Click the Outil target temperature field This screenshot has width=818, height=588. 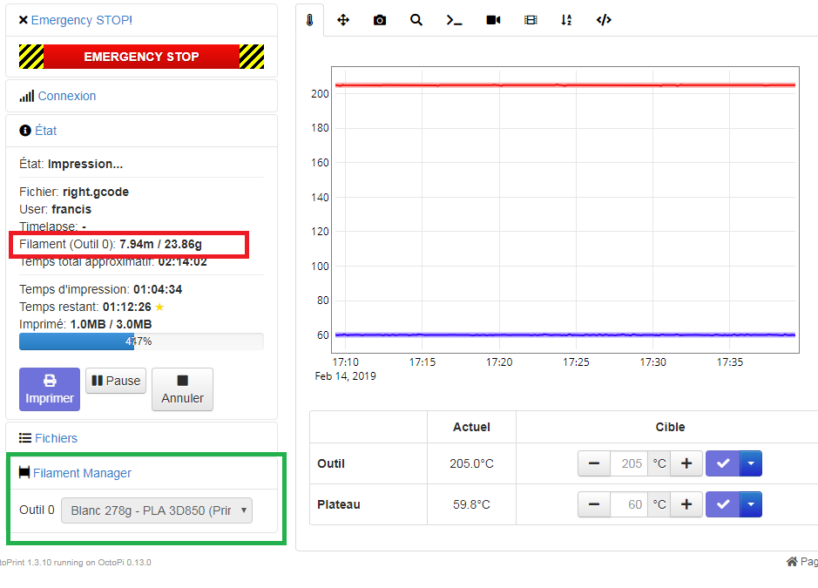[x=629, y=463]
